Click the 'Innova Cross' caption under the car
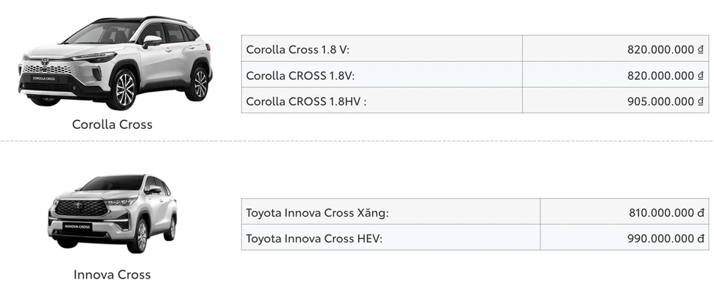Viewport: 714px width, 290px height. click(x=112, y=274)
